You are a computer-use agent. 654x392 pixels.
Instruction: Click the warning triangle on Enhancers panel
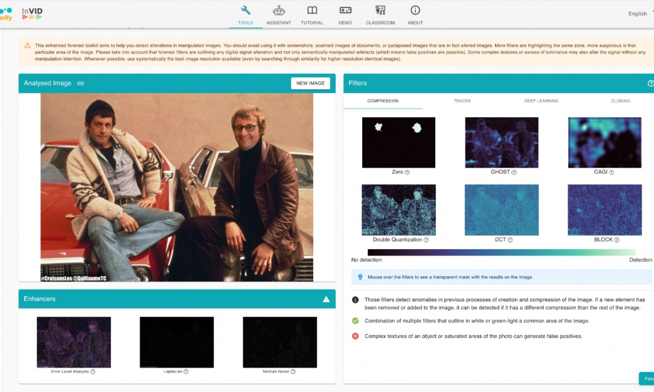point(326,299)
